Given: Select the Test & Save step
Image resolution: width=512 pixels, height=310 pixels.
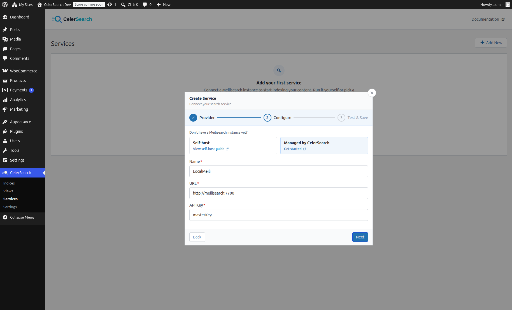Looking at the screenshot, I should pos(353,118).
